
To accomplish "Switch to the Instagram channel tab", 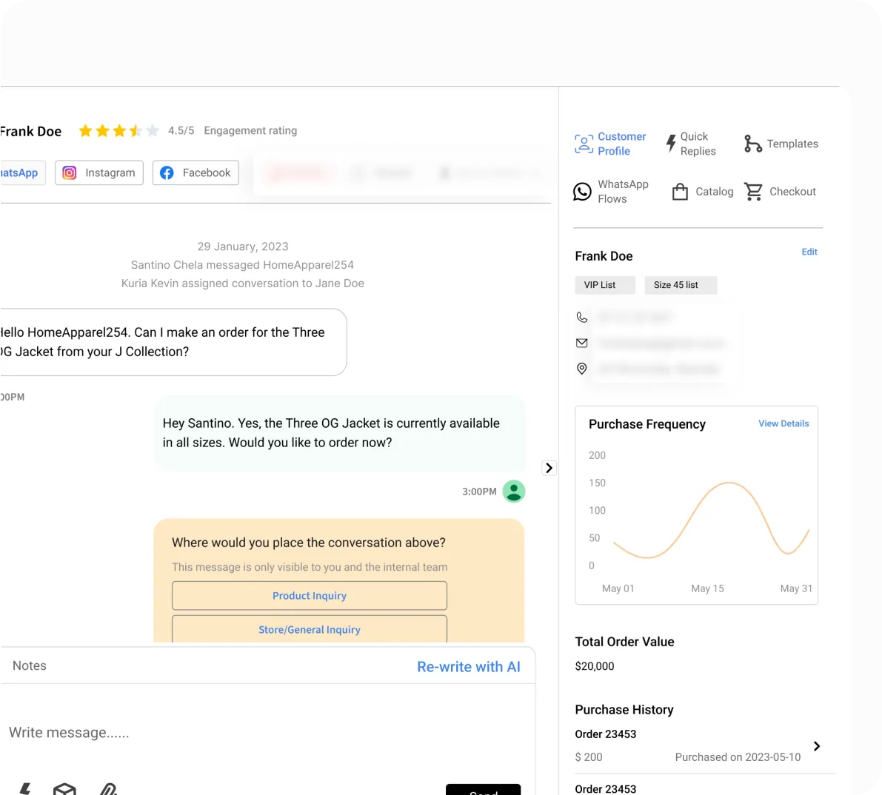I will tap(99, 172).
